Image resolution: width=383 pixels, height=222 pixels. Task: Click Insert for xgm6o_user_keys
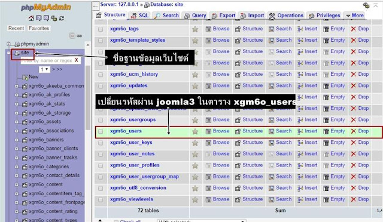tap(307, 143)
